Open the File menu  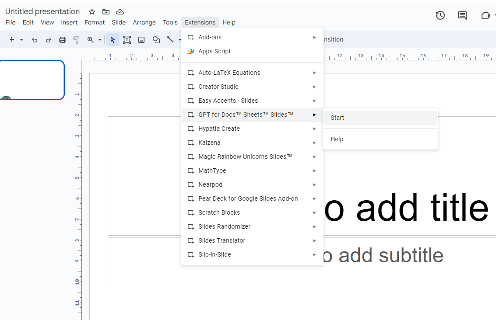pos(11,22)
